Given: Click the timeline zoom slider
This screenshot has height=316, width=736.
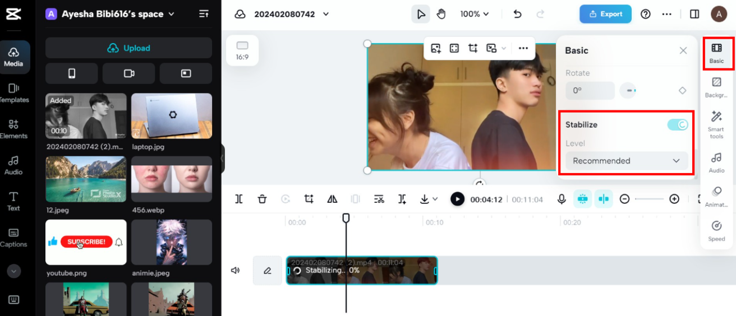Looking at the screenshot, I should 649,199.
